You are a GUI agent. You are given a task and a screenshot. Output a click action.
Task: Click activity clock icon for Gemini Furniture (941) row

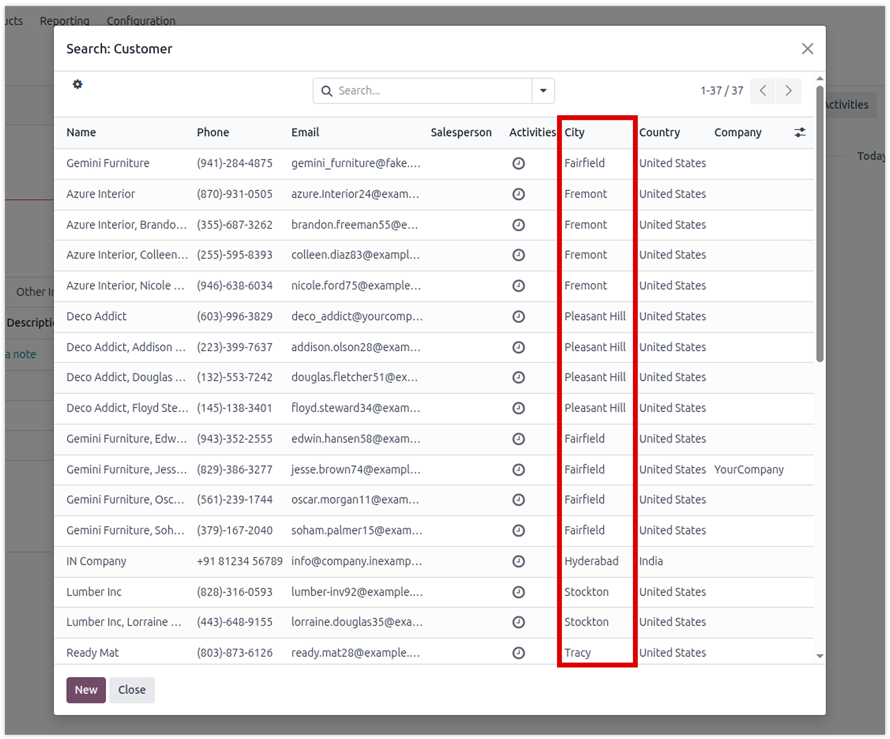pyautogui.click(x=518, y=163)
